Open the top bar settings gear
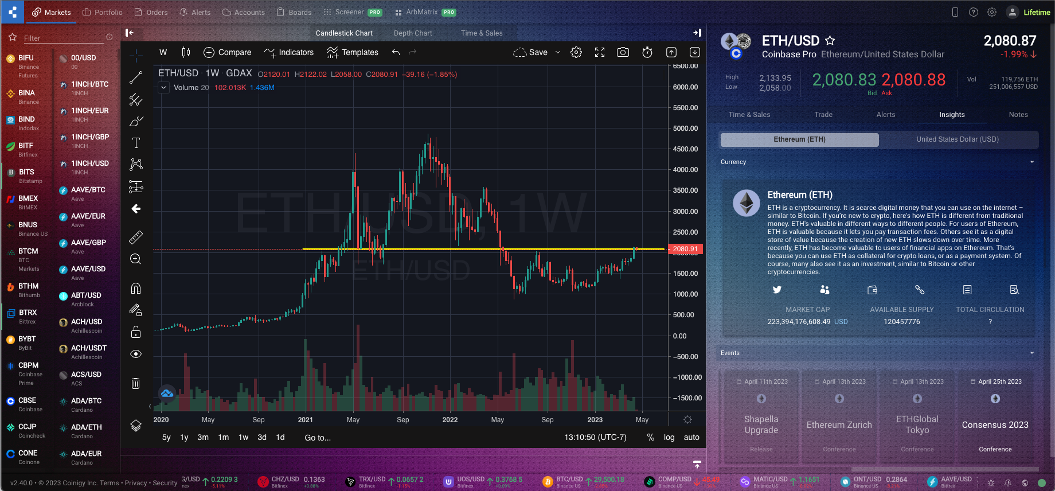This screenshot has width=1055, height=491. coord(992,12)
